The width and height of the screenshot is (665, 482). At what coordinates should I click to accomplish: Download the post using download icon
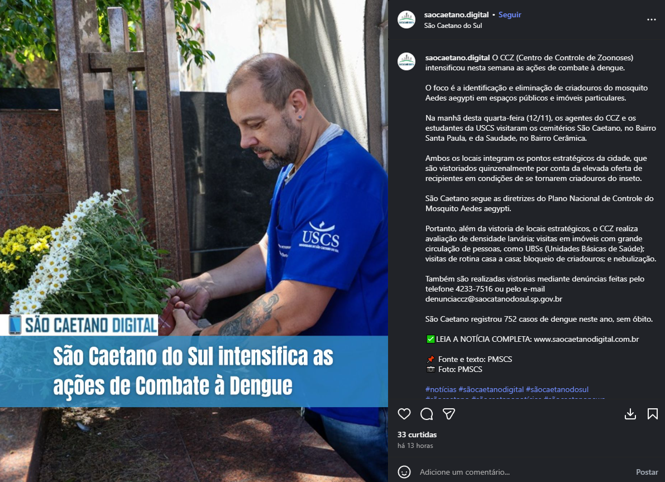tap(630, 414)
